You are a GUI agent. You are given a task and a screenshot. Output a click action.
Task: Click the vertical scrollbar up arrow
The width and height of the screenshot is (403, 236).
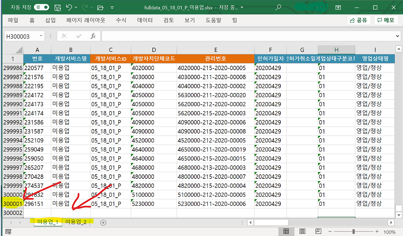399,49
